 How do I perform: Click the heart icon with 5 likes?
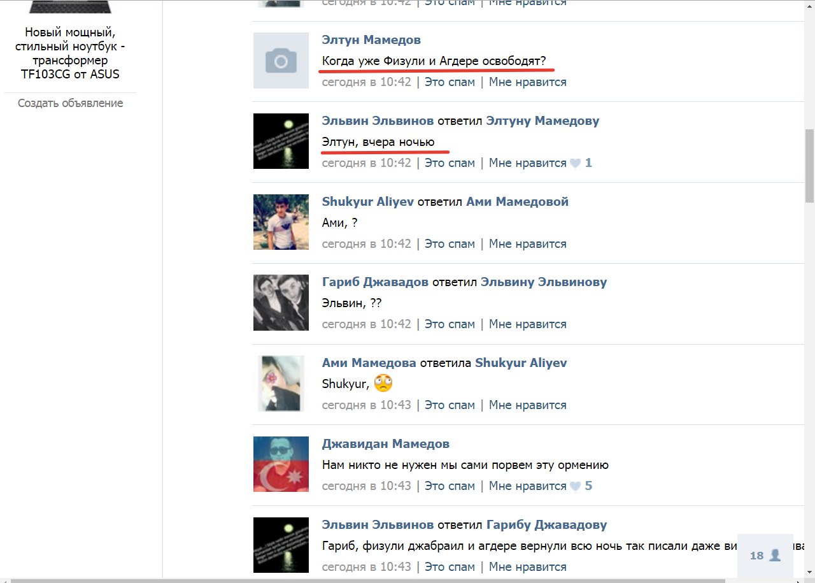point(575,486)
